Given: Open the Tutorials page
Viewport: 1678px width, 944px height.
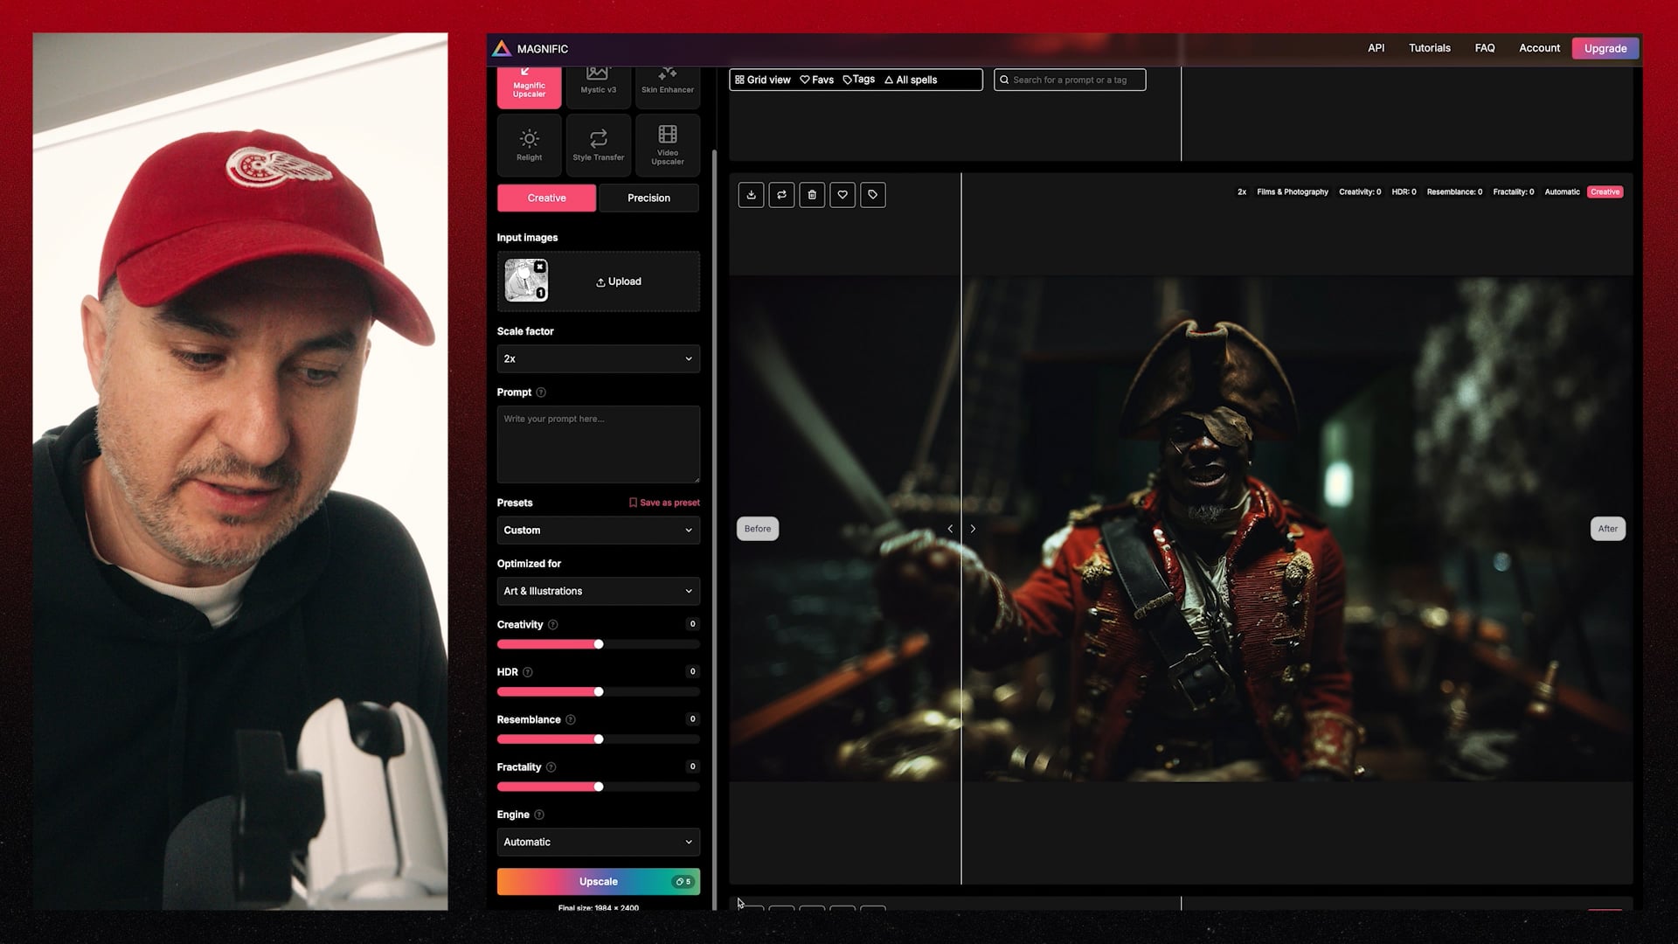Looking at the screenshot, I should point(1429,48).
